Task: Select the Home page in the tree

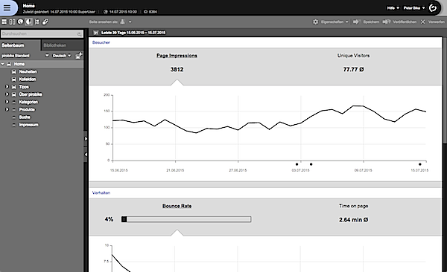Action: 19,64
